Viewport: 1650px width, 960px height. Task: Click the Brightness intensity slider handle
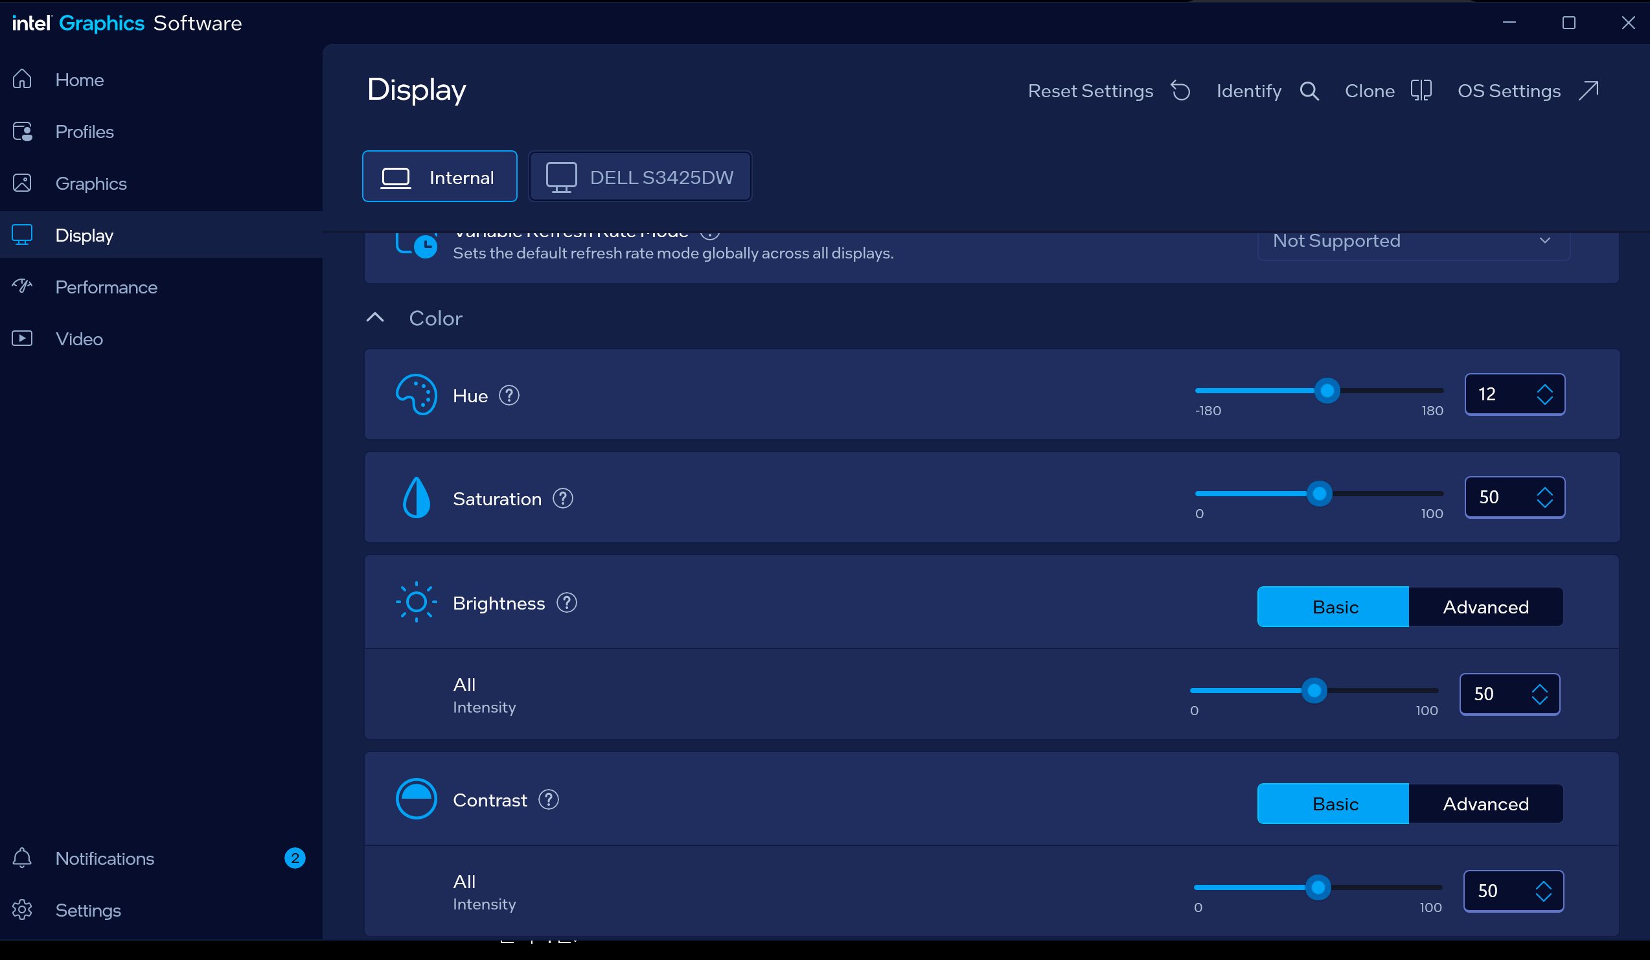(1313, 691)
